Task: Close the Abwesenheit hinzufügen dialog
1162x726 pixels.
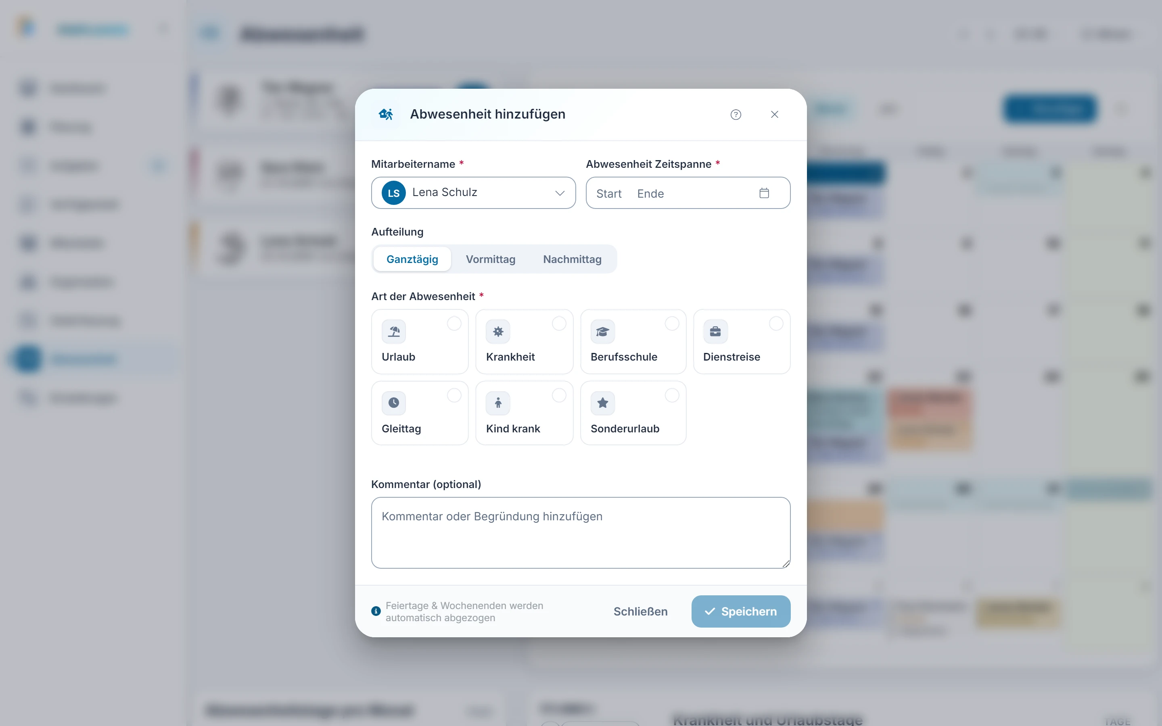Action: [x=775, y=114]
